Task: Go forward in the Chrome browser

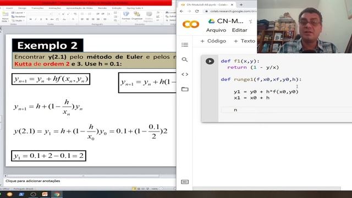Action: click(x=189, y=11)
